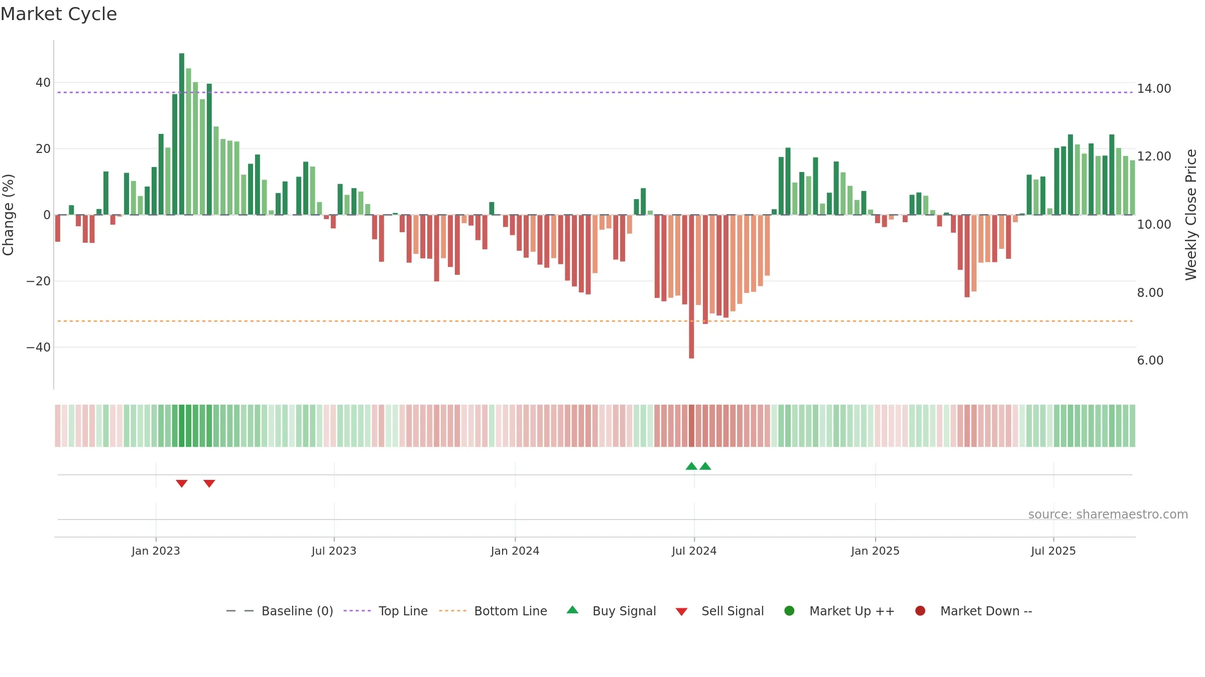Click the 12.00 price axis label
Screen dimensions: 1205x677
[1154, 156]
